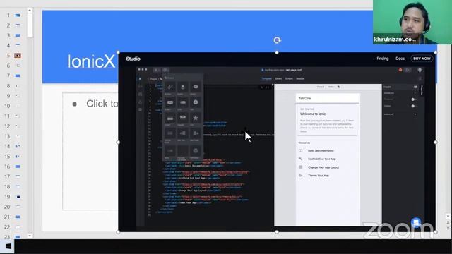Screen dimensions: 452x254
Task: Click the BUY NOW button
Action: [422, 59]
